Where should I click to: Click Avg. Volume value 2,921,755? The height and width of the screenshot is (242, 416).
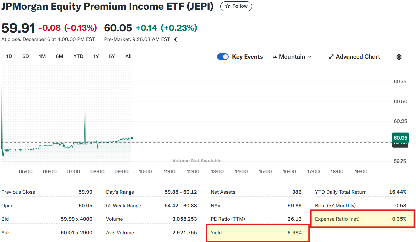(x=185, y=233)
